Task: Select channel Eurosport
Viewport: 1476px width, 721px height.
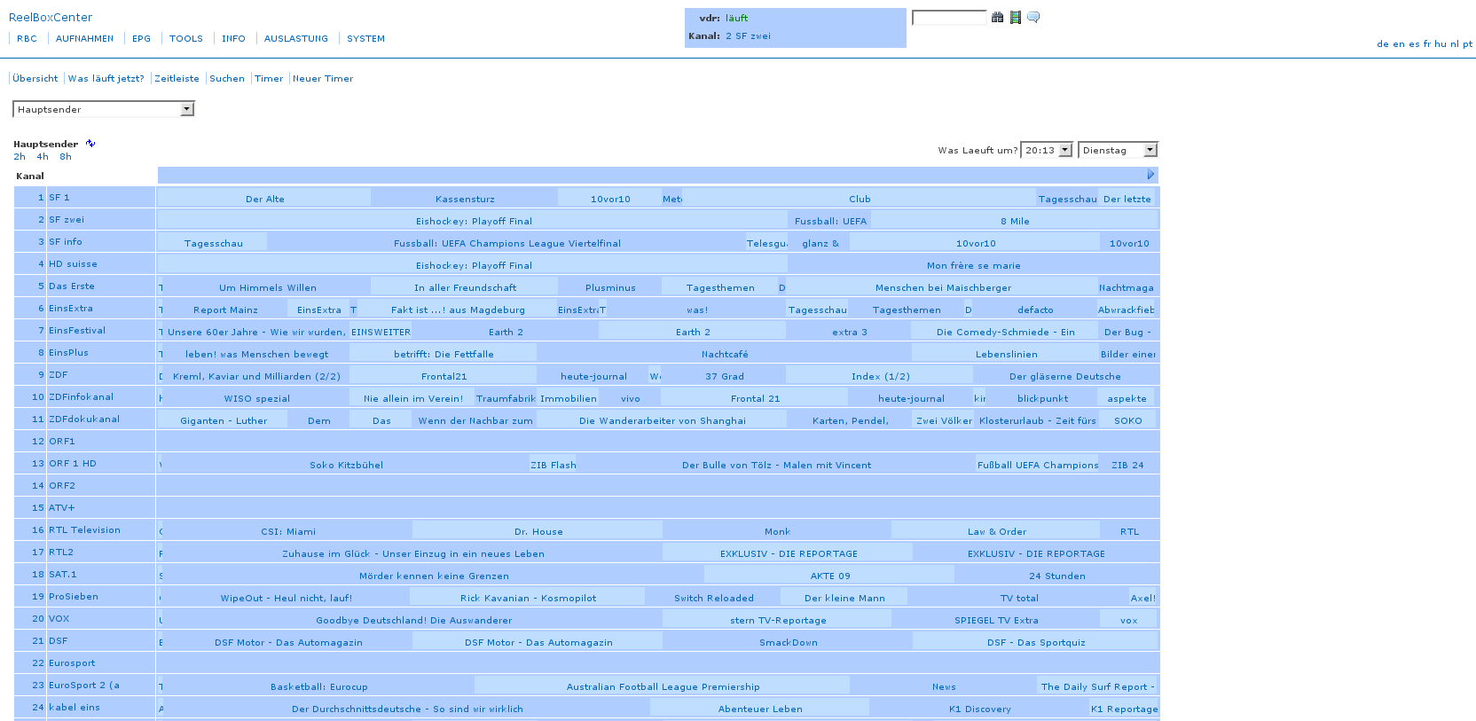Action: (72, 663)
